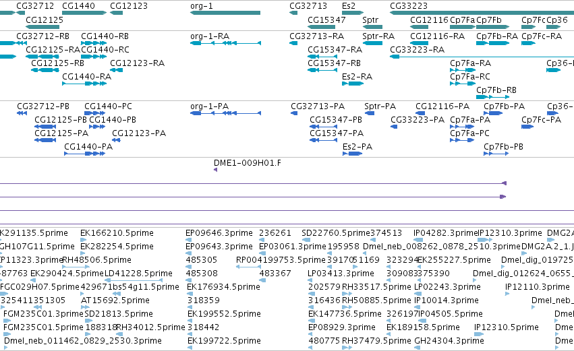Click the Es2-PA protein label
Image resolution: width=574 pixels, height=351 pixels.
(357, 147)
